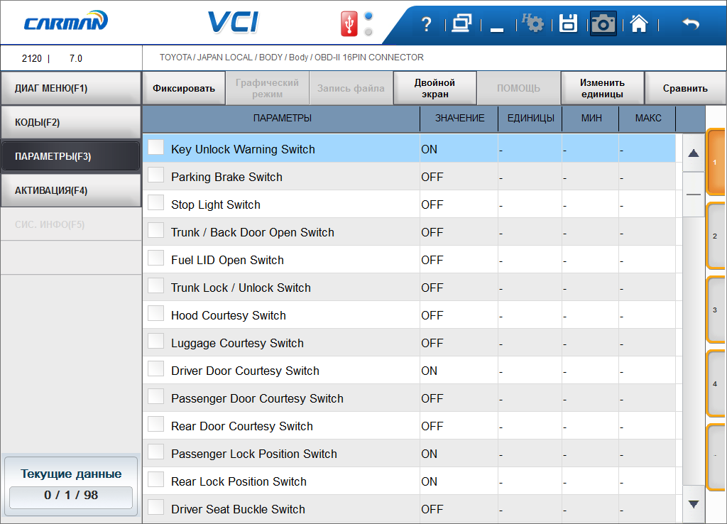Tick Driver Seat Buckle Switch checkbox
Viewport: 727px width, 524px height.
[155, 507]
